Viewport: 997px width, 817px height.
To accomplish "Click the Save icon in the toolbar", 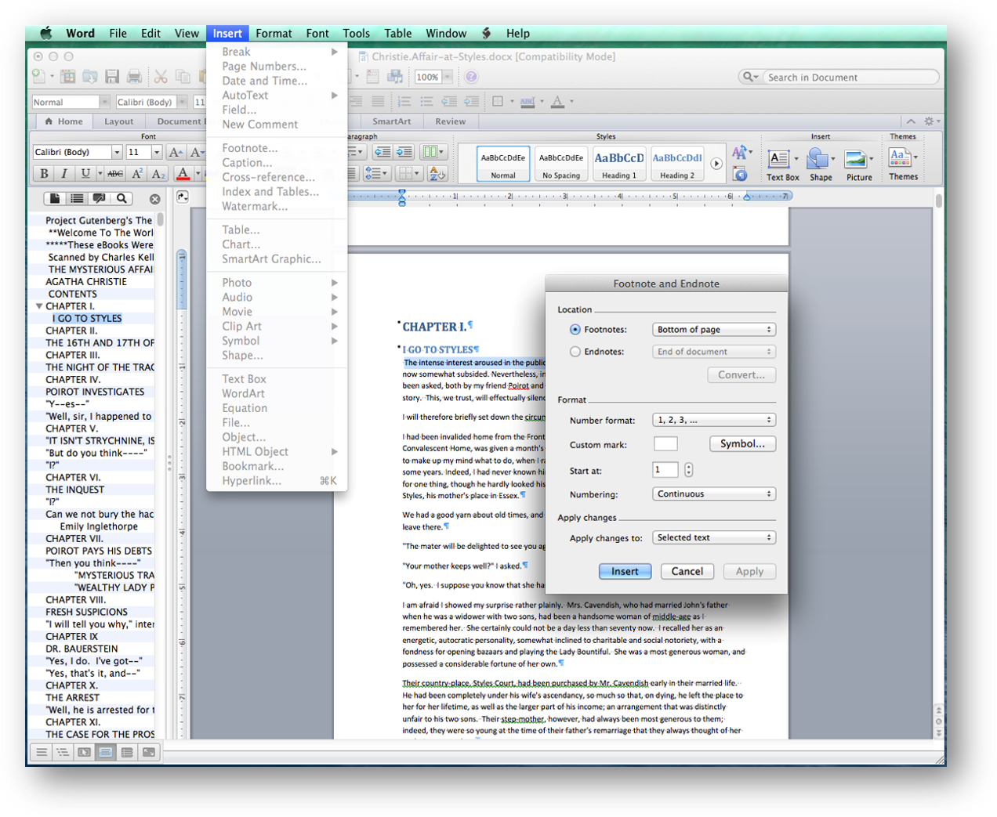I will click(x=112, y=76).
